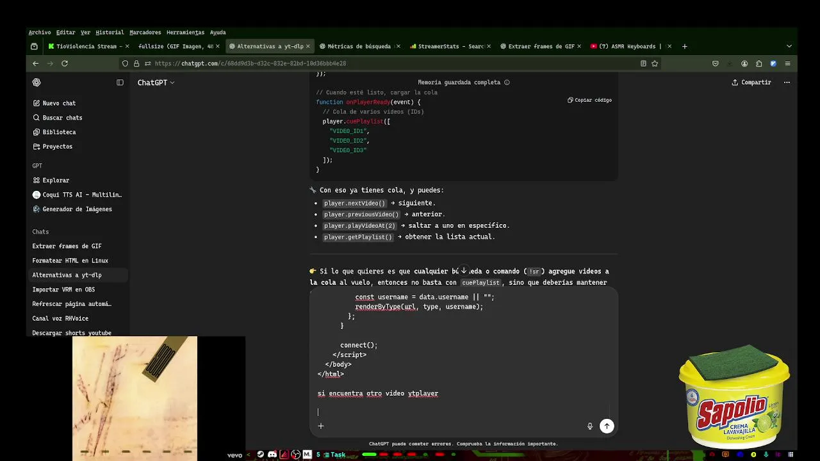Image resolution: width=820 pixels, height=461 pixels.
Task: Switch to Métricas de búsqueda tab
Action: tap(359, 46)
